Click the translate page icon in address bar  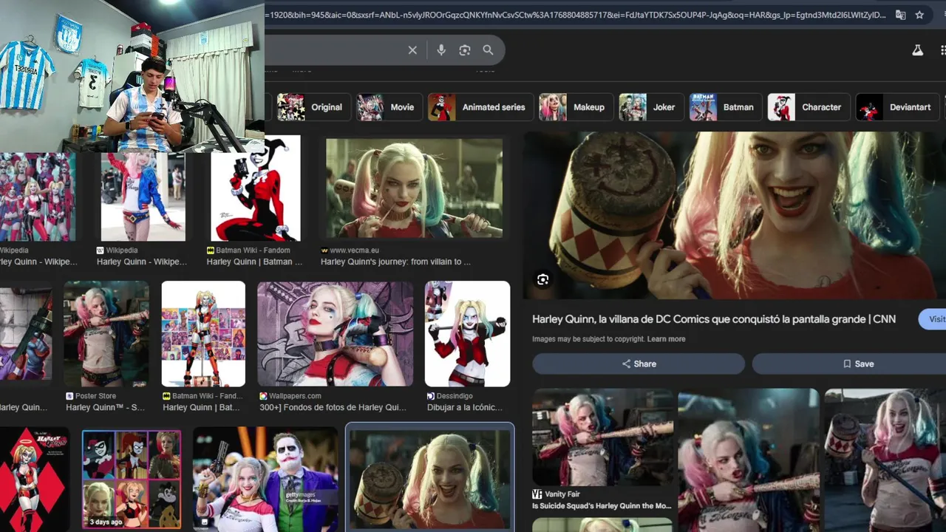(x=900, y=15)
